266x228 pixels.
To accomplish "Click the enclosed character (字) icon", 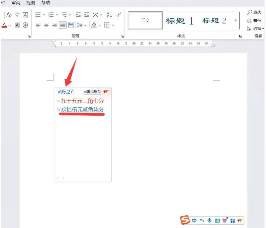I will point(25,25).
